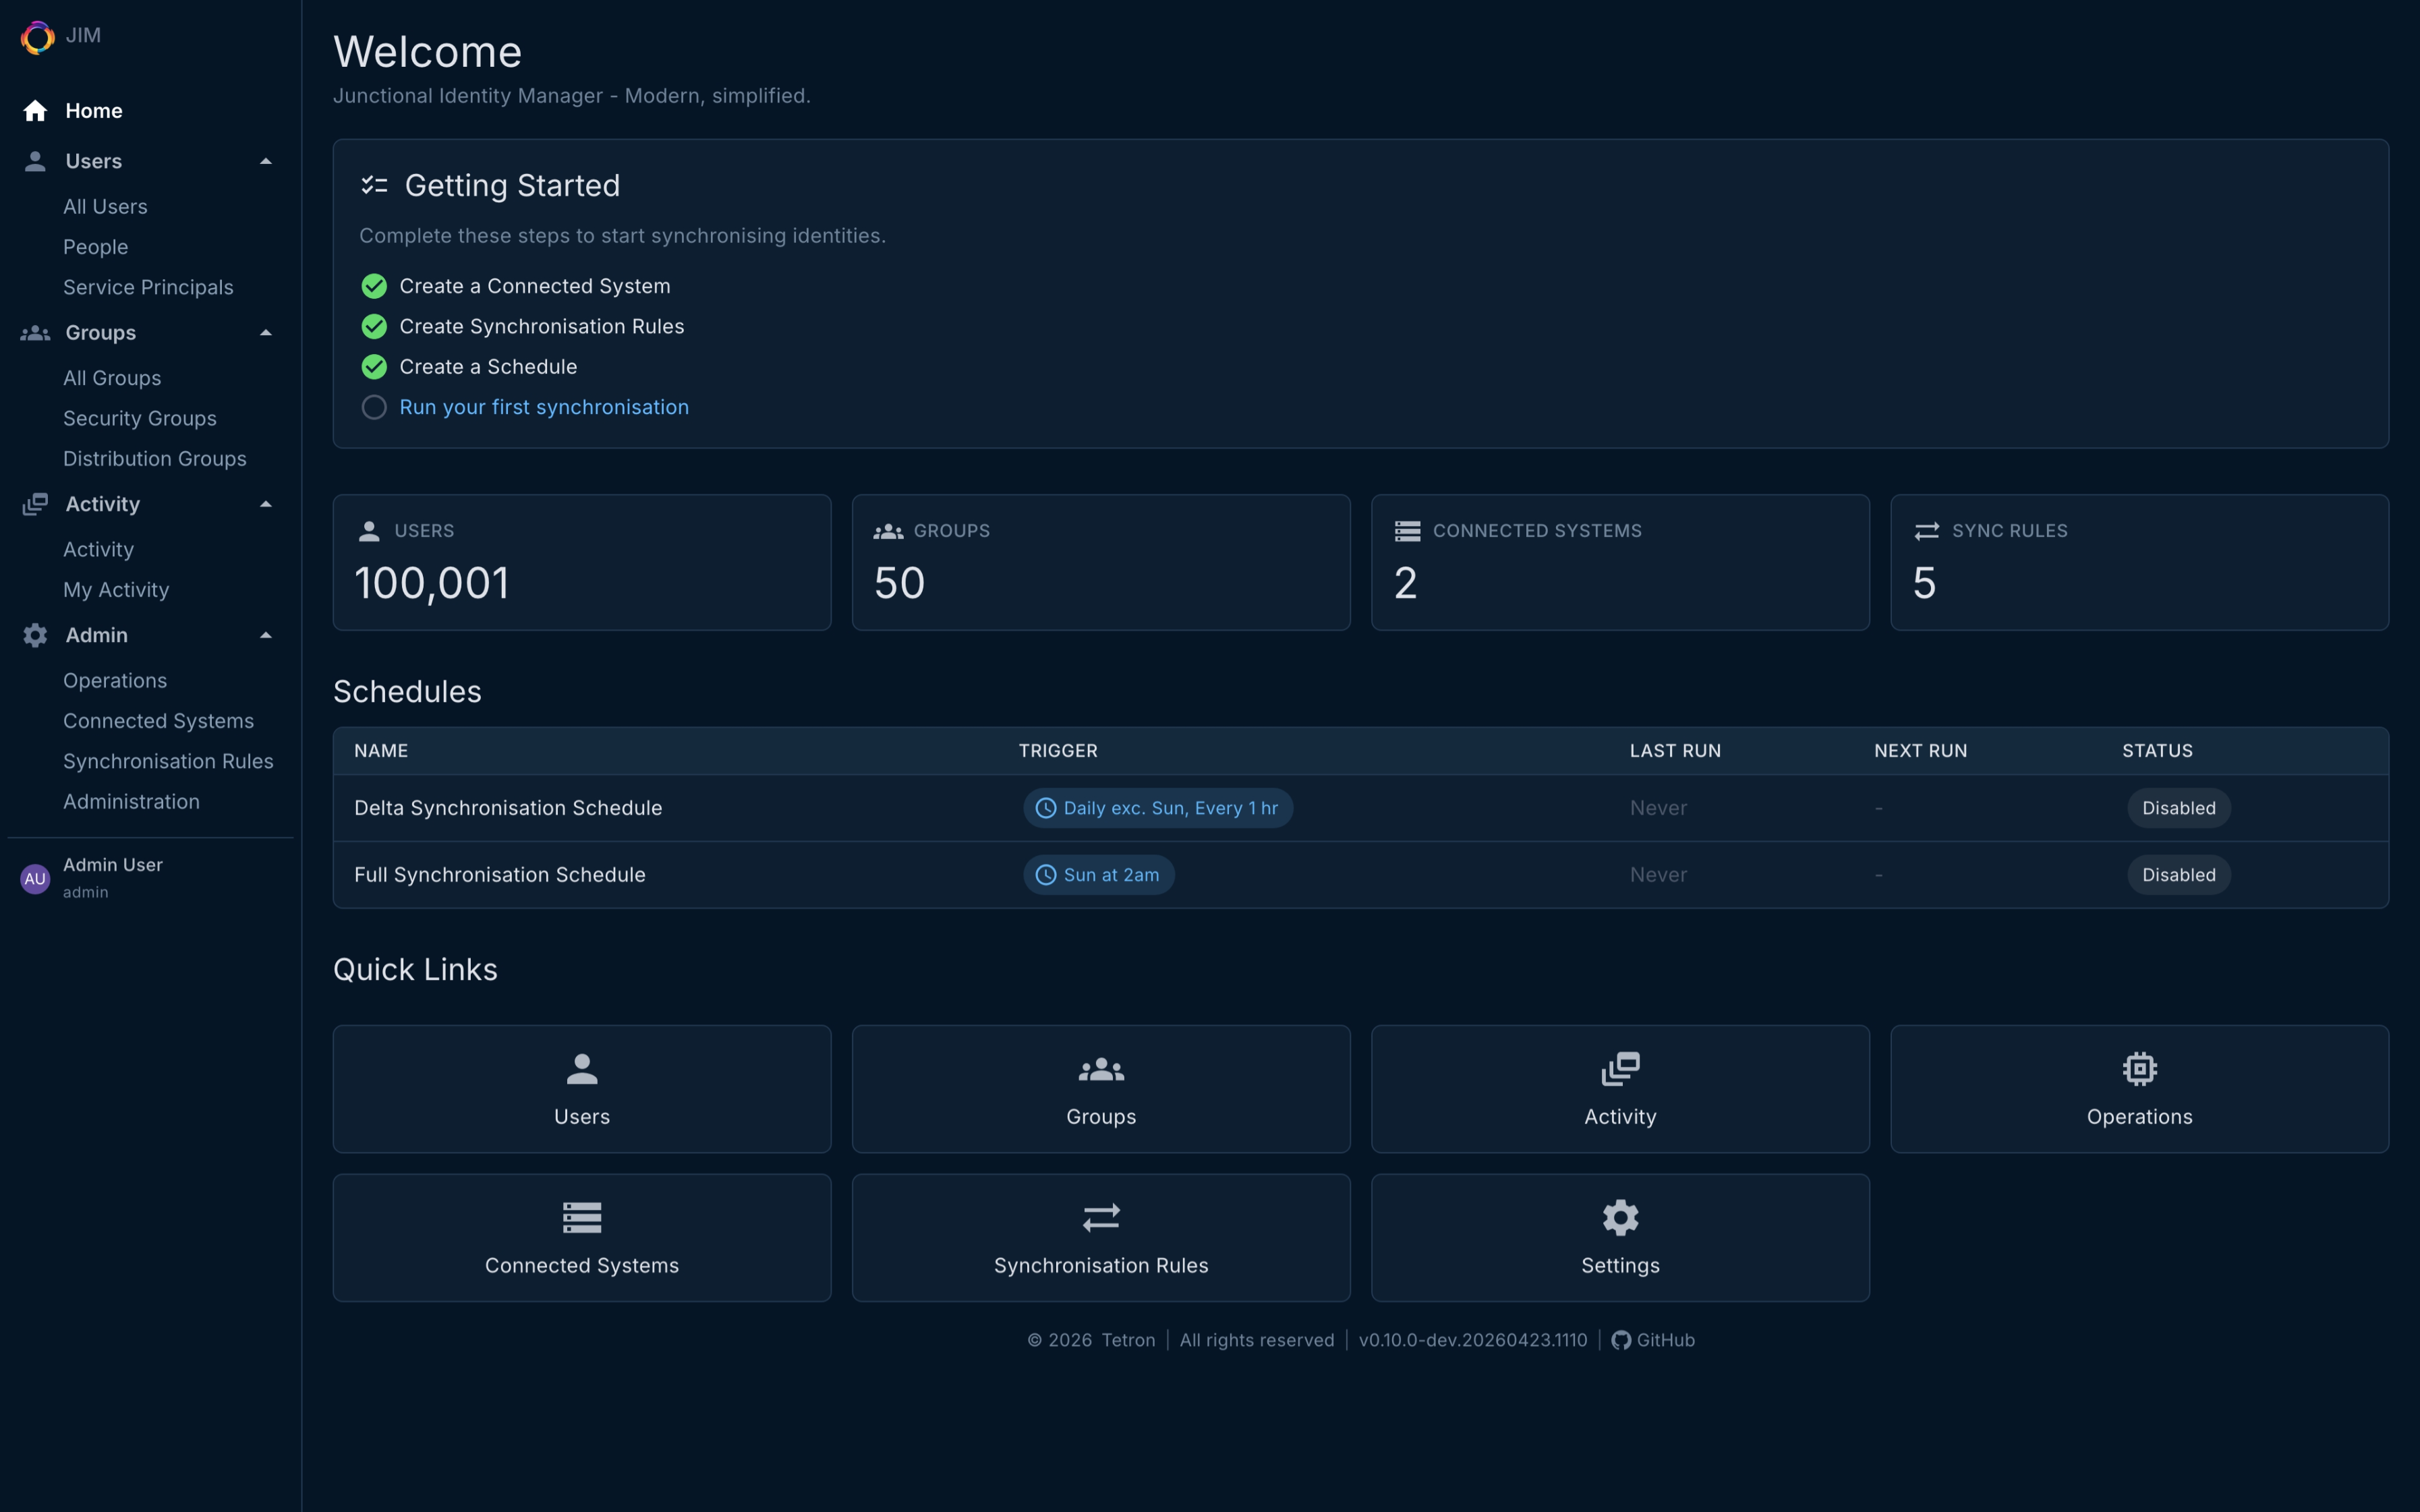Click the GitHub icon in footer
The width and height of the screenshot is (2420, 1512).
click(x=1620, y=1340)
